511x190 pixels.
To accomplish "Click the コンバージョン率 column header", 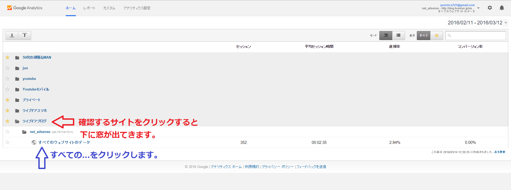I will tap(470, 47).
